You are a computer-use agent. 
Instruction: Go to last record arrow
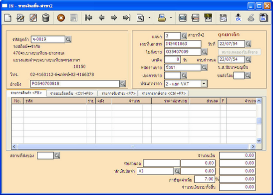tap(127, 18)
